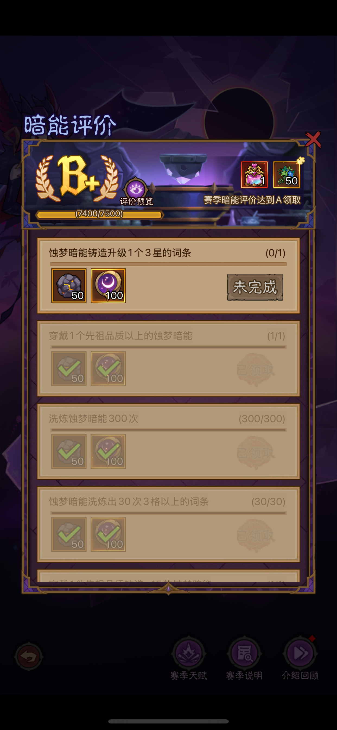Tap the purple moon coin reward 100

point(108,285)
